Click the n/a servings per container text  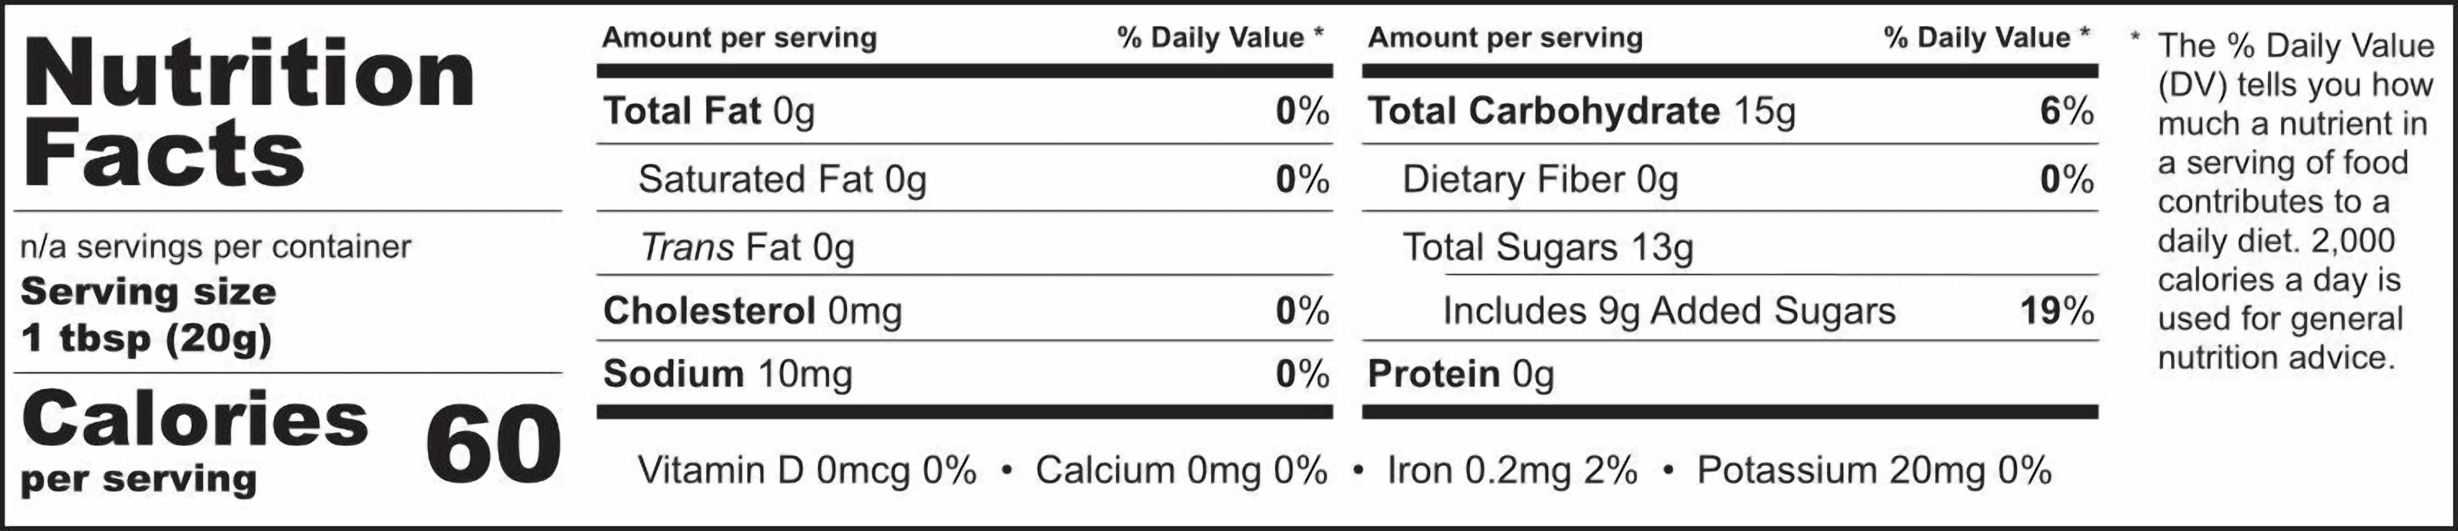pos(215,246)
